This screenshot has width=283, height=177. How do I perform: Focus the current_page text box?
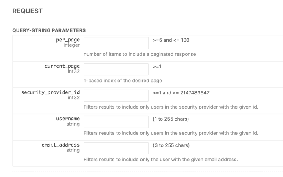click(x=116, y=69)
